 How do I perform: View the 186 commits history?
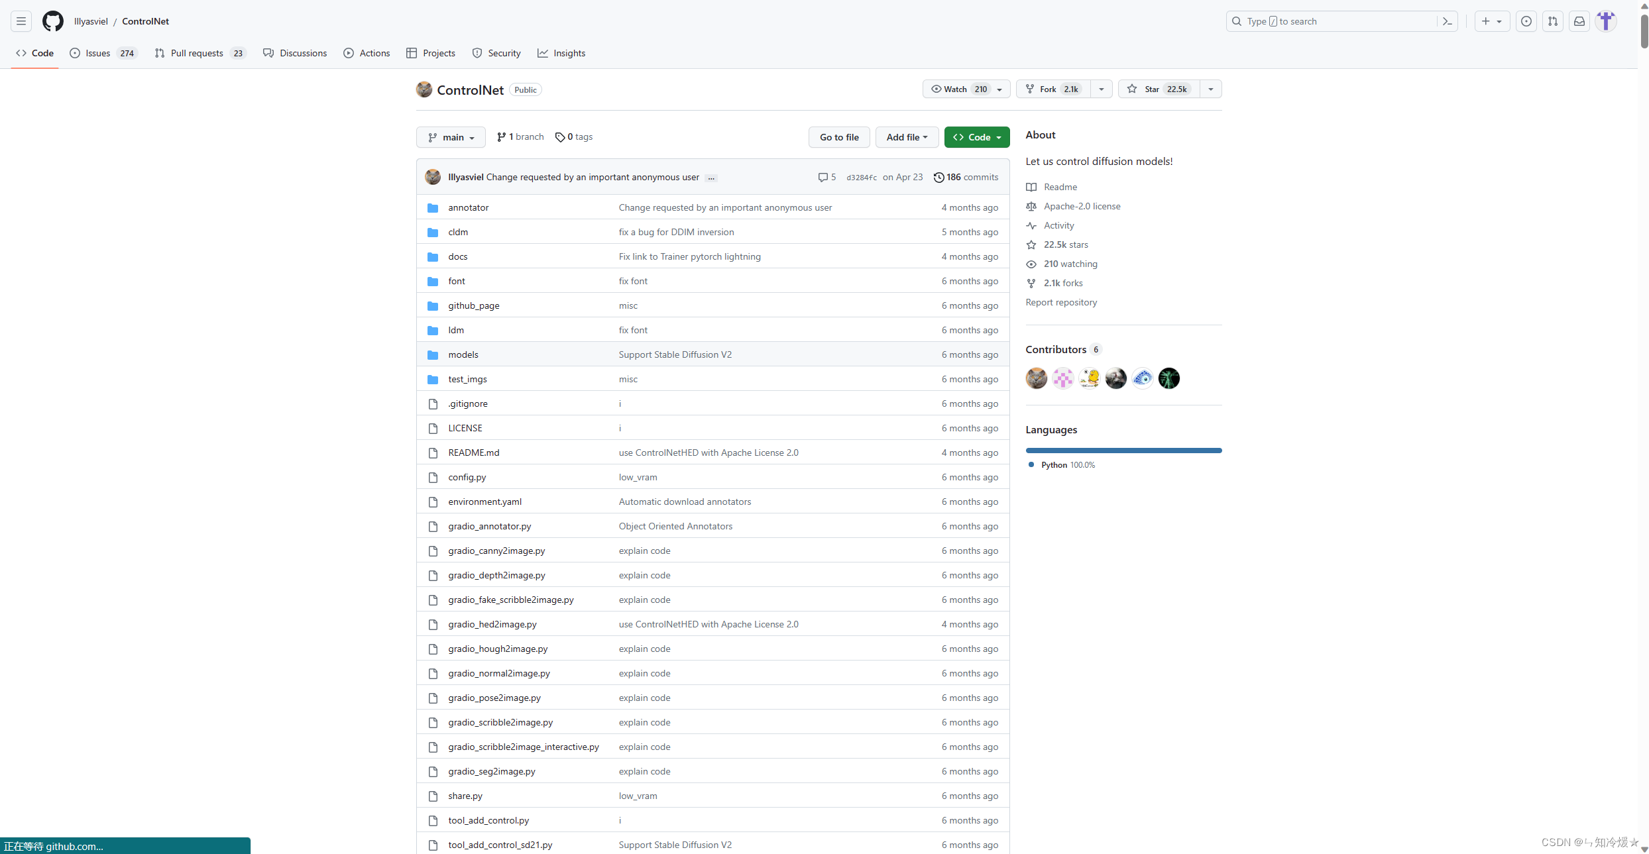[966, 177]
